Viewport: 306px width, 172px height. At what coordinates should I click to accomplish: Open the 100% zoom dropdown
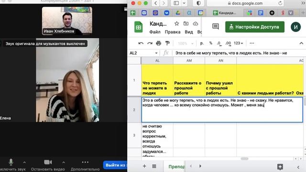pyautogui.click(x=186, y=43)
